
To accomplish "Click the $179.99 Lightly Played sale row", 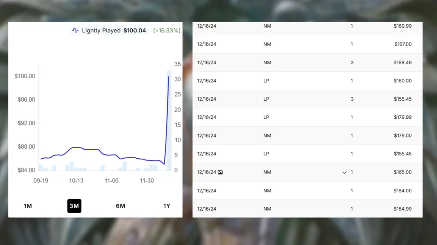I will pos(307,117).
